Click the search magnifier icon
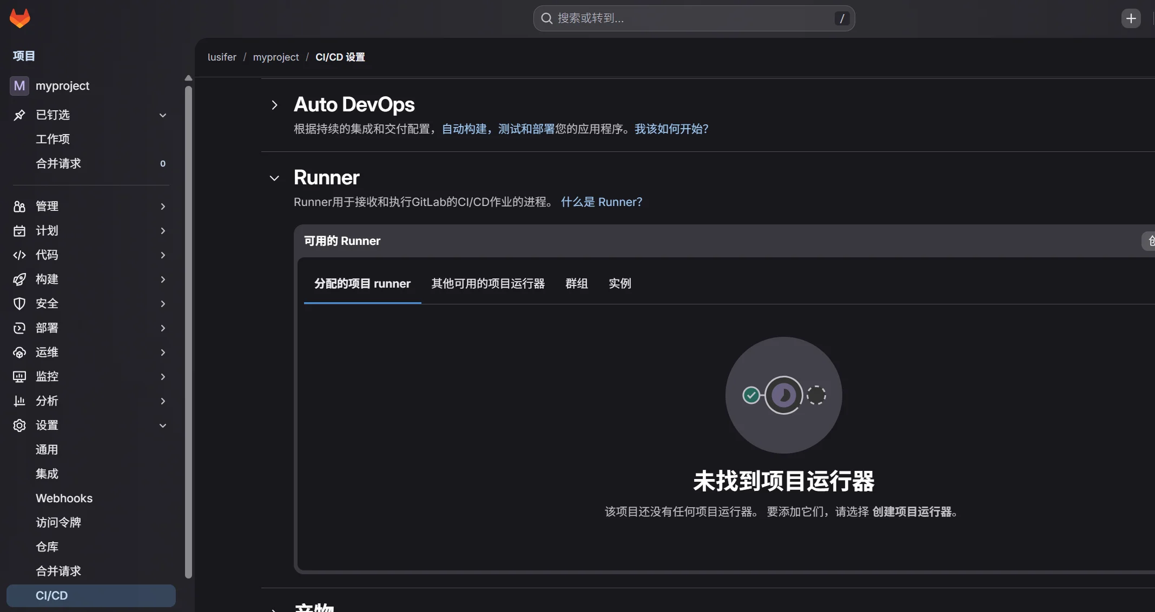Screen dimensions: 1155x612 click(x=547, y=18)
